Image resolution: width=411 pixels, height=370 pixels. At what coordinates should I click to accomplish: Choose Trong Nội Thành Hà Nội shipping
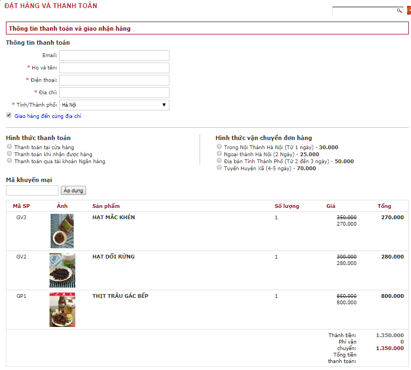pos(219,146)
